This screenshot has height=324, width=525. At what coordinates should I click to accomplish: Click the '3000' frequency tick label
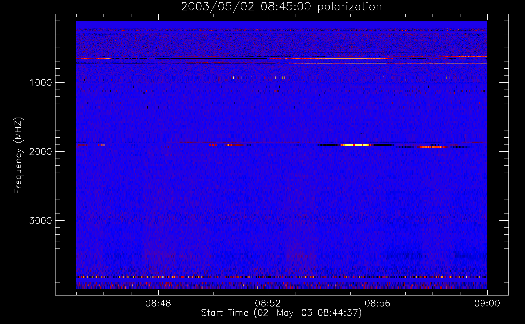point(41,221)
